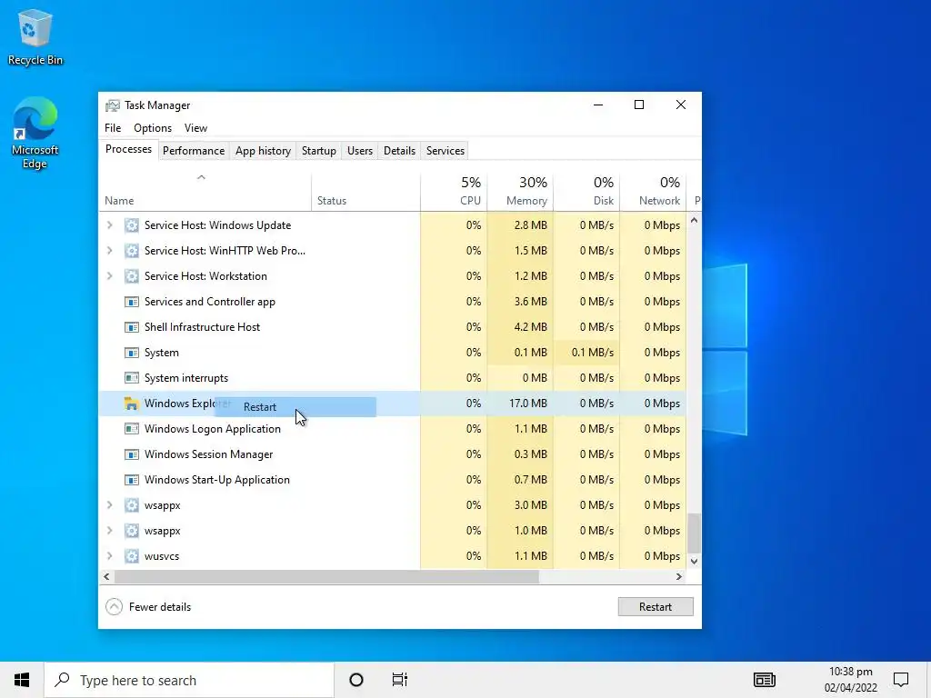Viewport: 931px width, 698px height.
Task: Click the horizontal scrollbar thumb
Action: point(326,576)
